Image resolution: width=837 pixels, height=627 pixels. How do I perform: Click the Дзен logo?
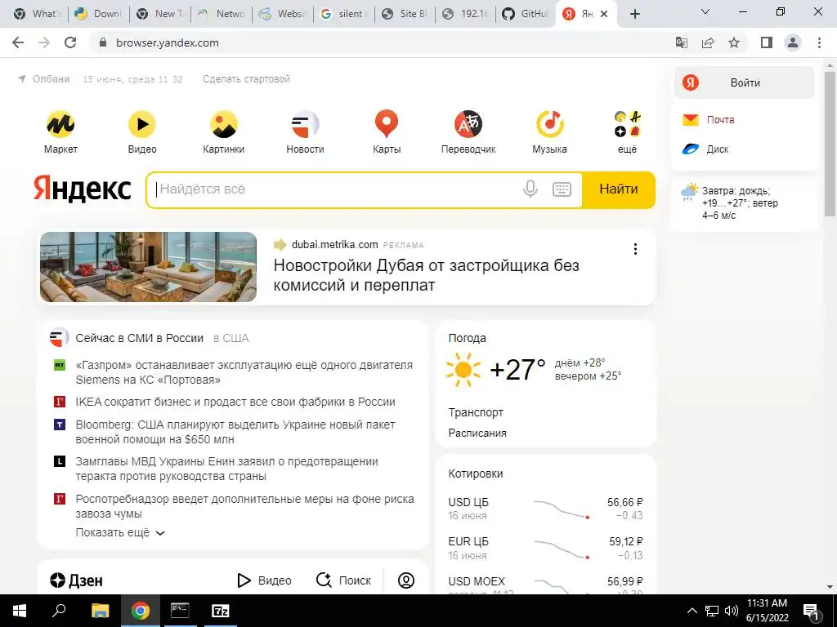pyautogui.click(x=76, y=580)
